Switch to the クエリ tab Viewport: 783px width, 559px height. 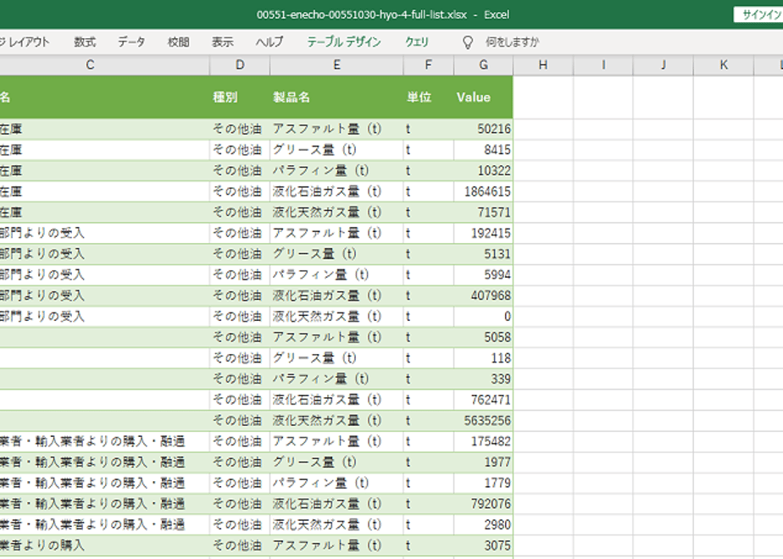tap(417, 42)
